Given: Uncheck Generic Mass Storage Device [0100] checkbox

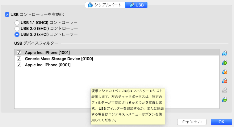Looking at the screenshot, I should [19, 59].
